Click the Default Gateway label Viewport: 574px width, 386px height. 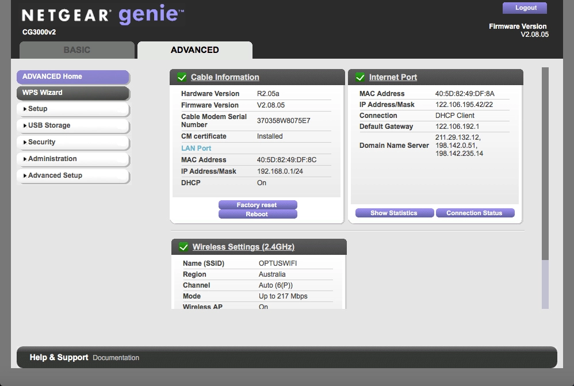(386, 127)
